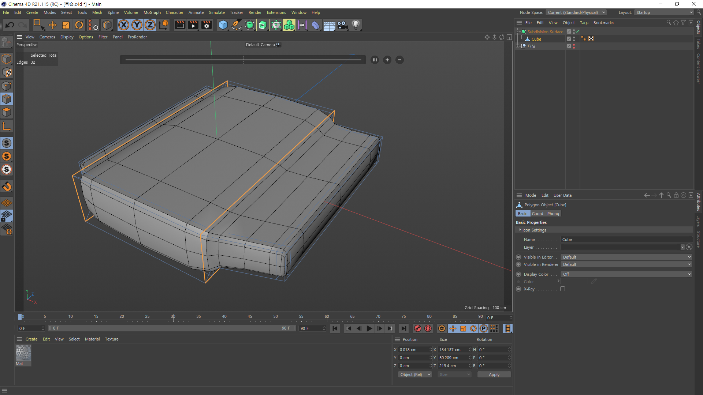Toggle the X-Axis lock button

coord(124,25)
